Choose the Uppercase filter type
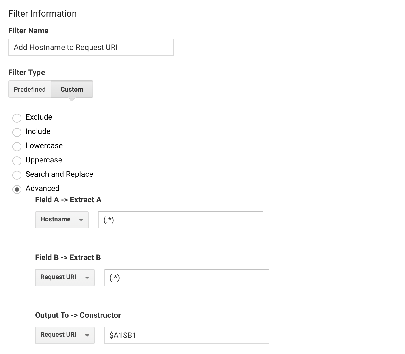Image resolution: width=405 pixels, height=354 pixels. (17, 161)
